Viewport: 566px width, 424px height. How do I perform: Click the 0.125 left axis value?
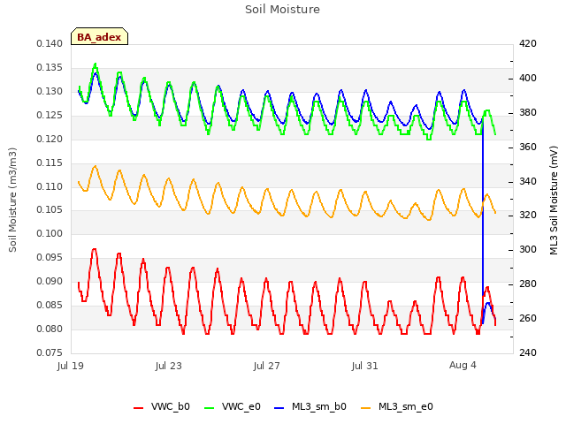pyautogui.click(x=50, y=115)
